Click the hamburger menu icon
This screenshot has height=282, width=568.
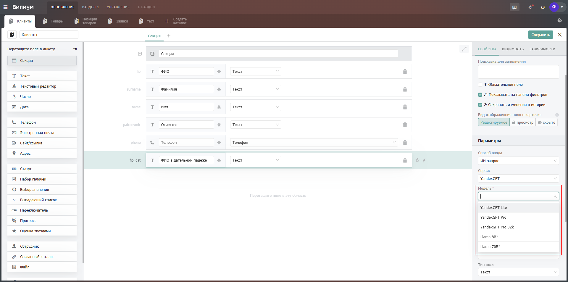point(5,7)
